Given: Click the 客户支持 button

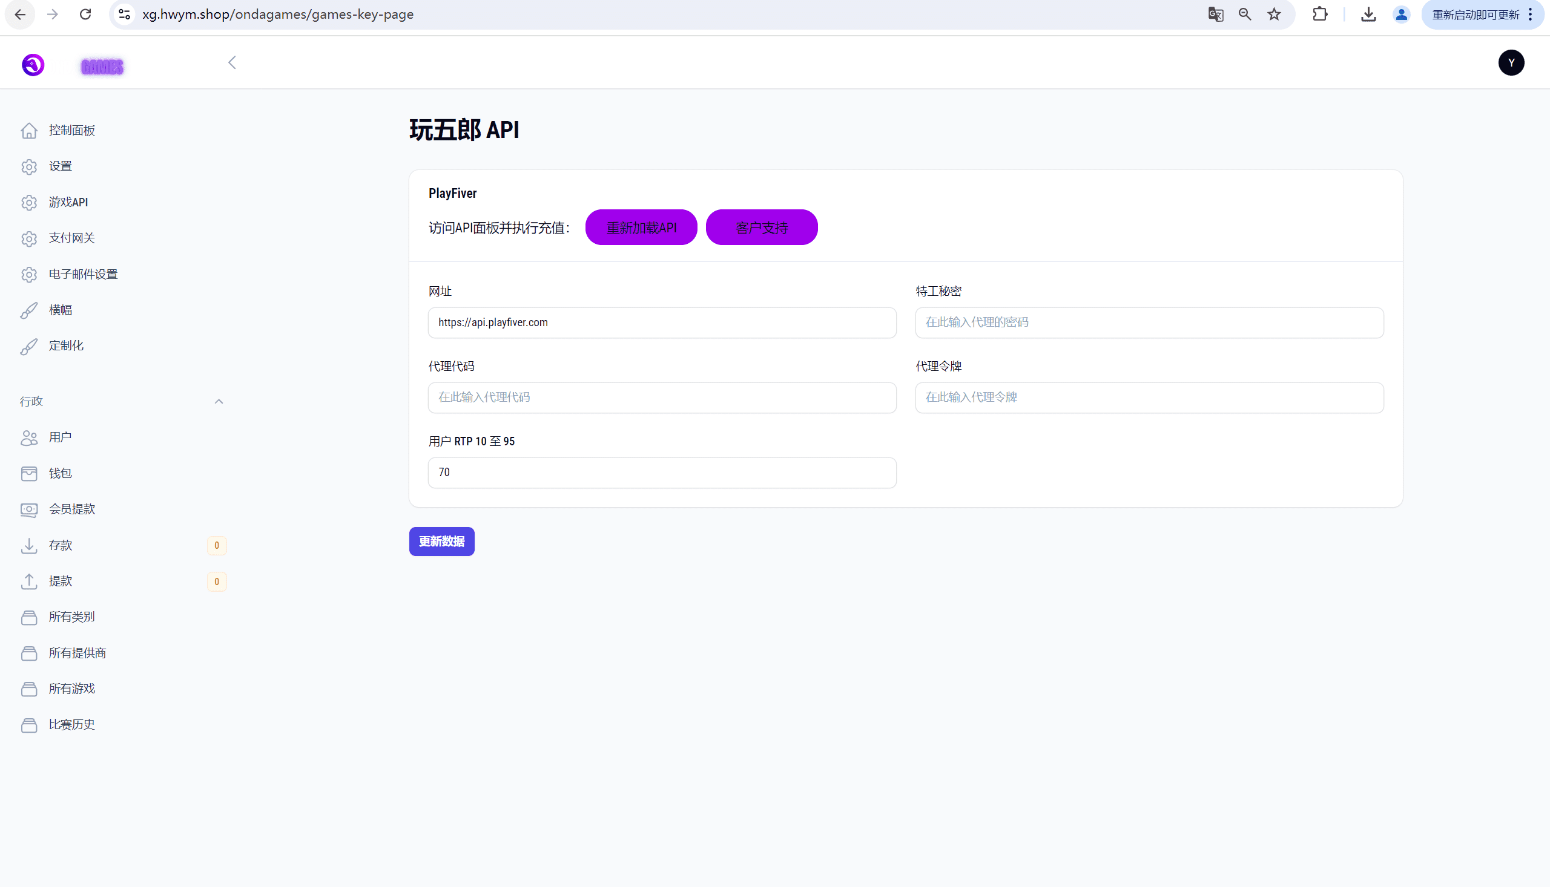Looking at the screenshot, I should [761, 228].
